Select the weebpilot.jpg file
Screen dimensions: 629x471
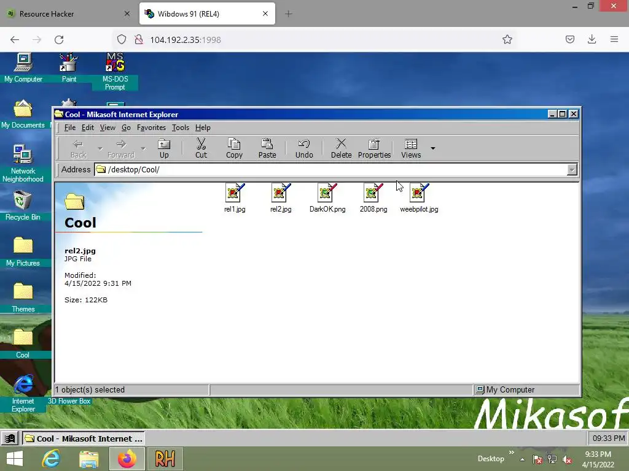click(x=419, y=198)
